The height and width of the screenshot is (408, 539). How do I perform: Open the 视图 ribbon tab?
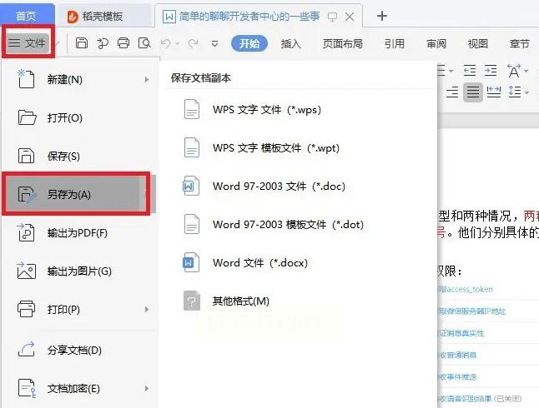pyautogui.click(x=478, y=43)
